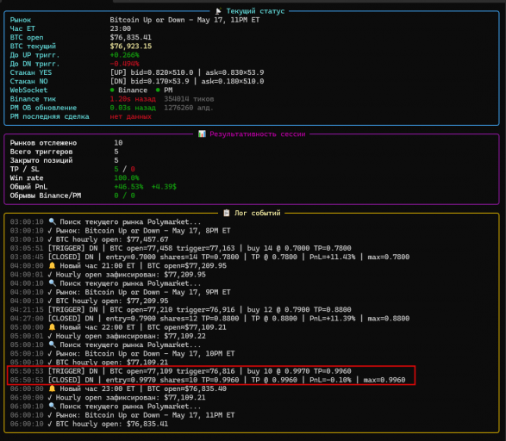Click the checkmark at 04:00:01 Hourly open line

[x=50, y=275]
